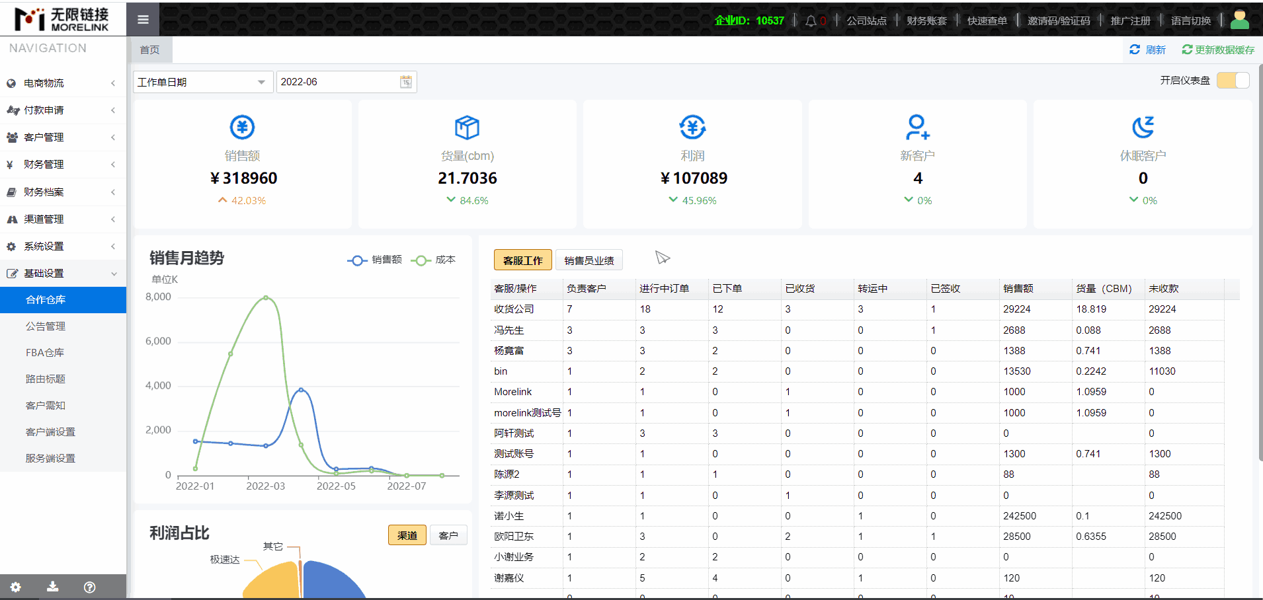Image resolution: width=1263 pixels, height=600 pixels.
Task: Toggle 成本 series in chart legend
Action: (x=433, y=260)
